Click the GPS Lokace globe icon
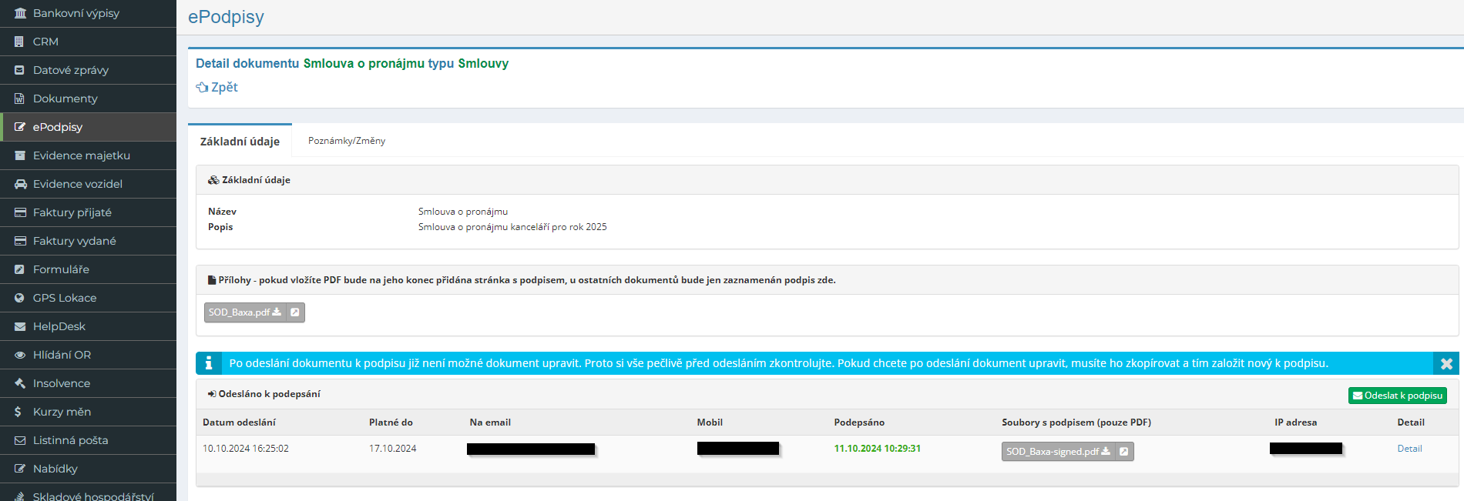The image size is (1464, 501). coord(20,298)
